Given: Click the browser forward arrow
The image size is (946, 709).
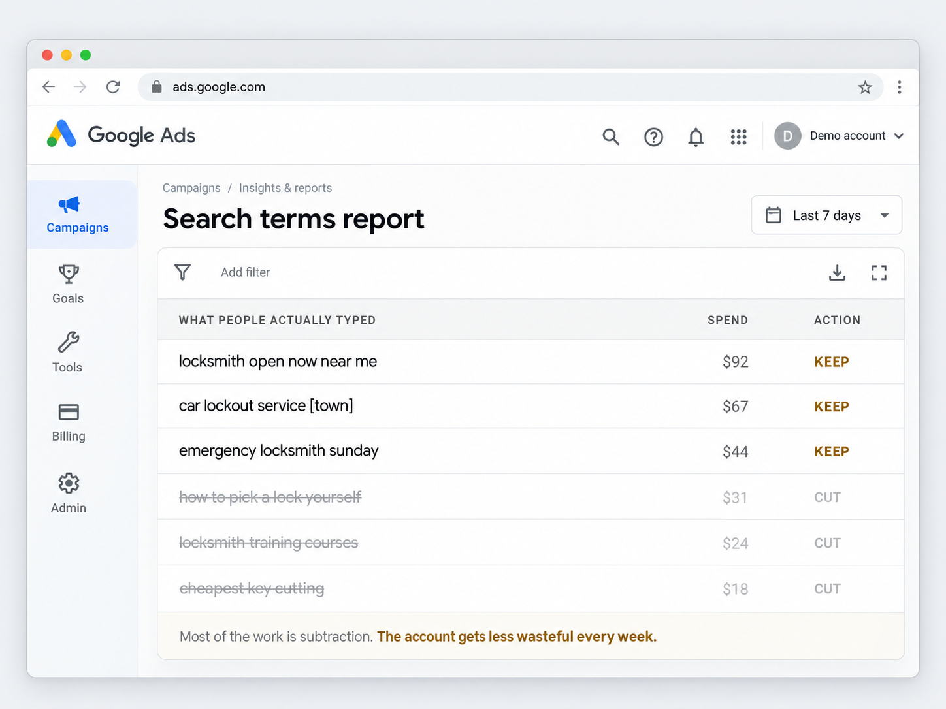Looking at the screenshot, I should [80, 87].
